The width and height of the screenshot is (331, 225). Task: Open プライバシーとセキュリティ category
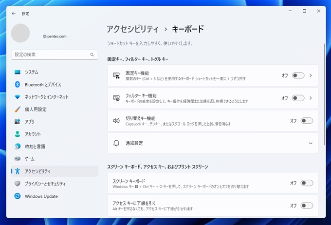pyautogui.click(x=55, y=184)
